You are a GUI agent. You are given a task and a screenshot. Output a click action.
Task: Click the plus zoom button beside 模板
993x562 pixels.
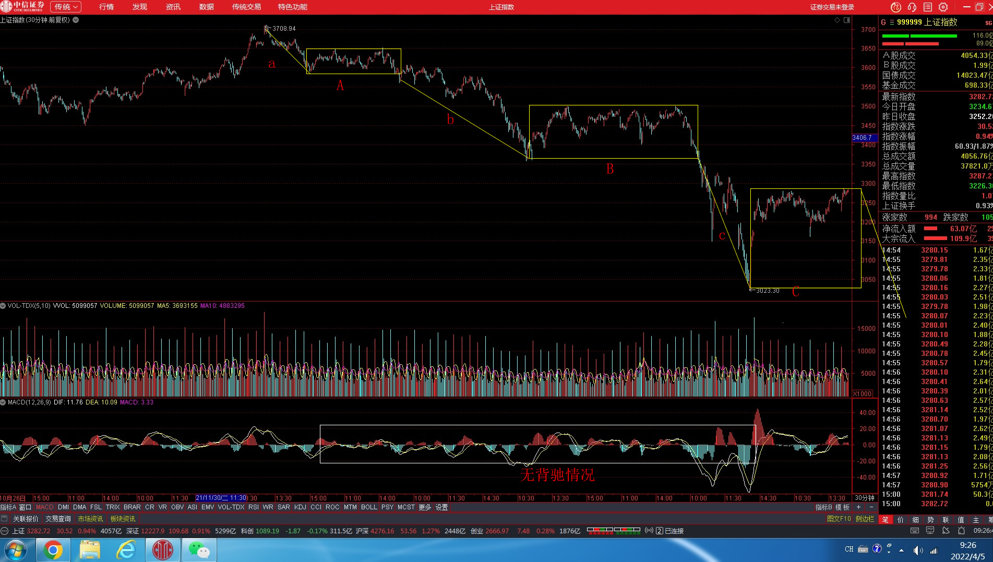(859, 507)
